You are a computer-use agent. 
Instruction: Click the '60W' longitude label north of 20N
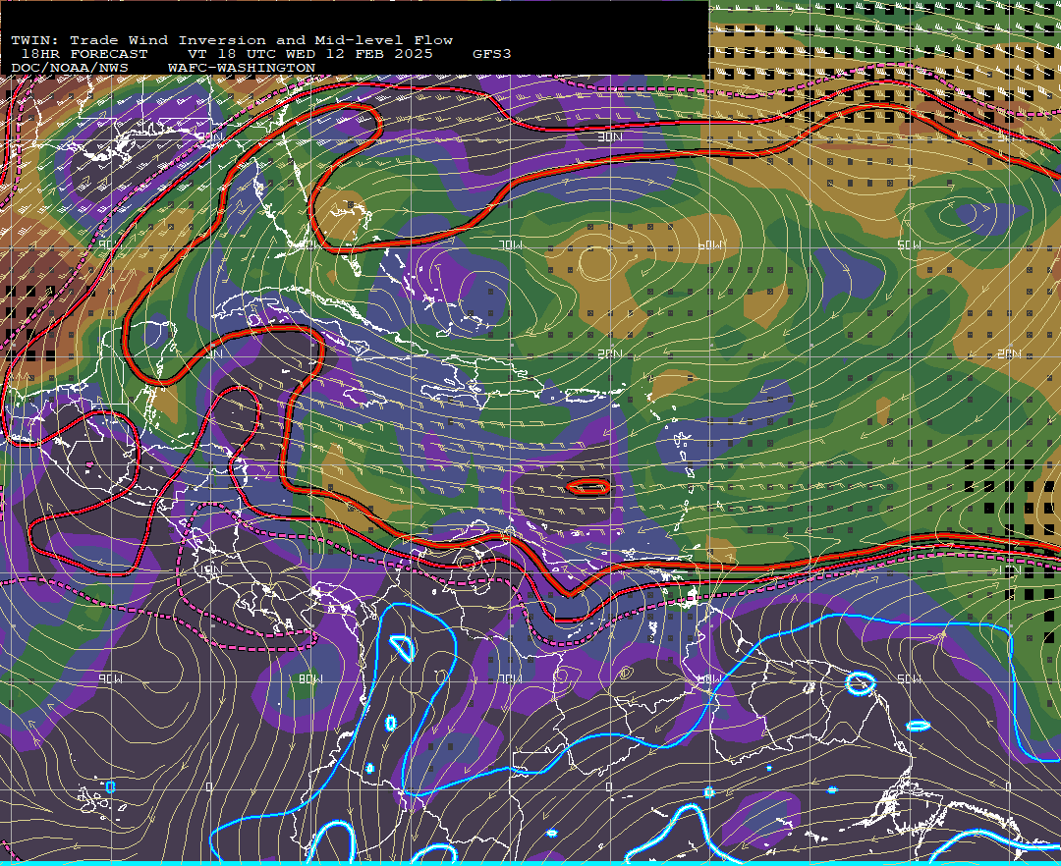click(711, 244)
